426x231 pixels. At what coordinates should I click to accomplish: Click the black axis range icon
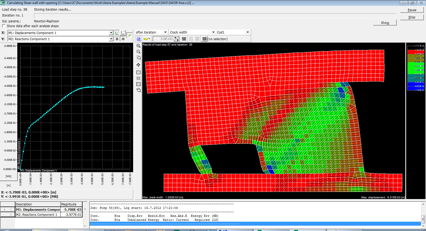[x=123, y=33]
